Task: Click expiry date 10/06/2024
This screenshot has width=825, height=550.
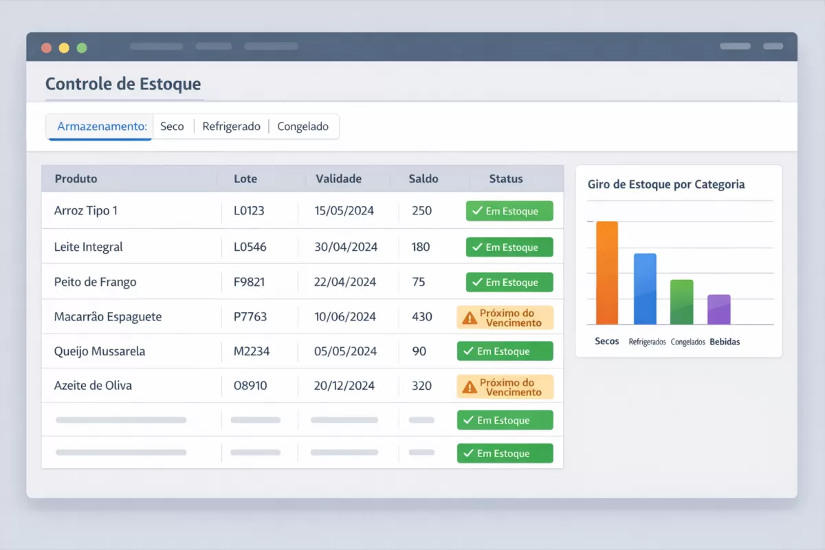Action: click(345, 317)
